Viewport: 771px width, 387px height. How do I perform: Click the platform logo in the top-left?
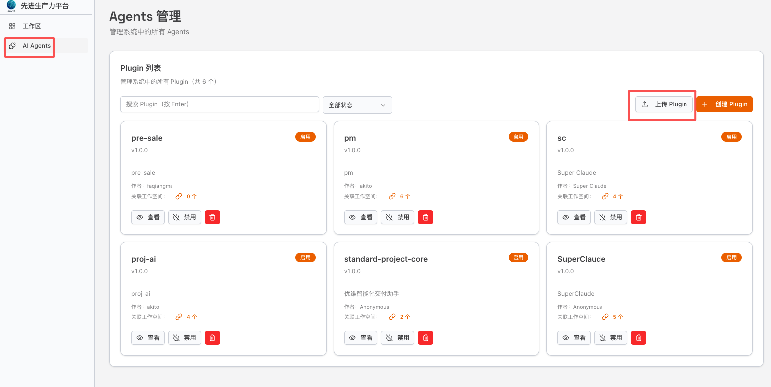point(11,6)
